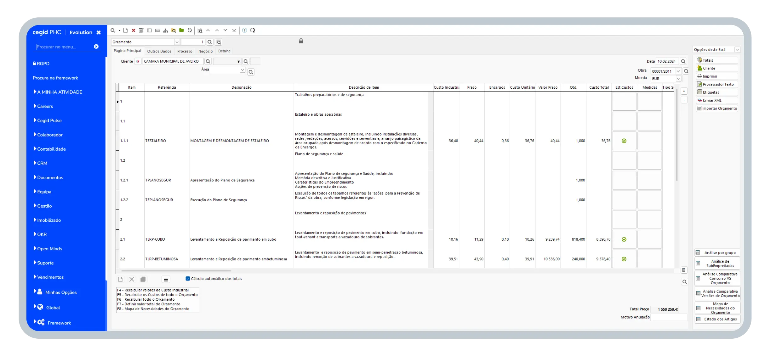This screenshot has width=771, height=356.
Task: Switch to the Página Principal tab
Action: coord(128,51)
